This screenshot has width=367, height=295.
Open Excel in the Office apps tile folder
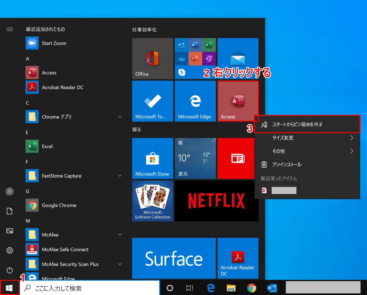pyautogui.click(x=209, y=45)
